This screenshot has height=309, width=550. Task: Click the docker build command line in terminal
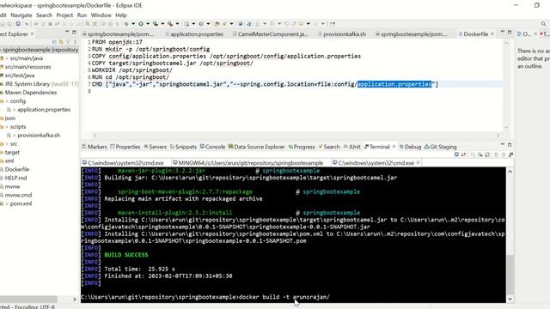(x=205, y=297)
